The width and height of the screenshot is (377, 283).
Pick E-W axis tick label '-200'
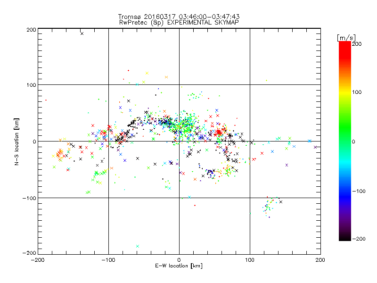[38, 260]
